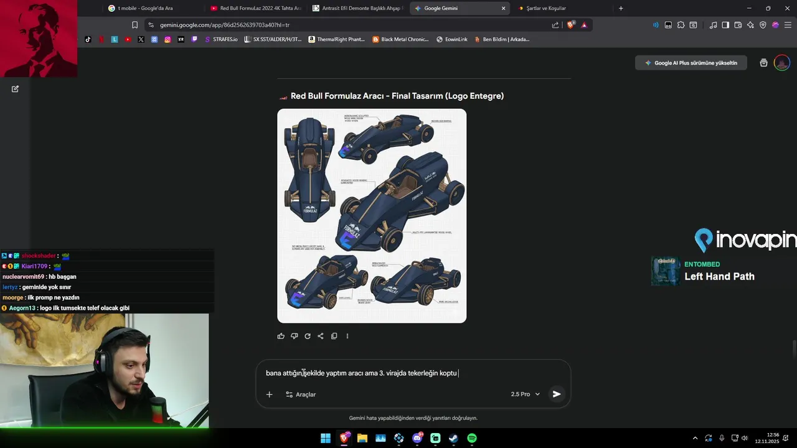797x448 pixels.
Task: Open the Brave Rewards triangle icon
Action: 584,25
